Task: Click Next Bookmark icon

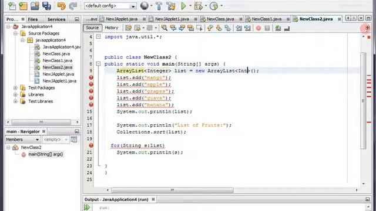Action: tap(219, 28)
